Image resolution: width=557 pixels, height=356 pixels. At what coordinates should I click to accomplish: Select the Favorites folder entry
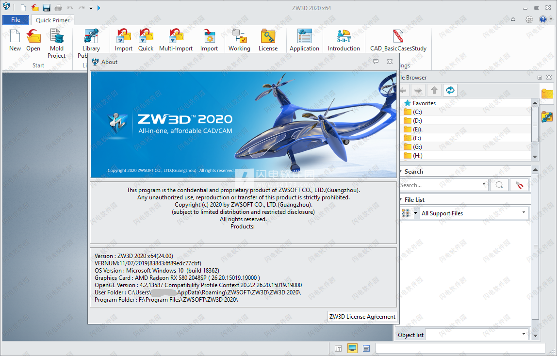[x=424, y=103]
